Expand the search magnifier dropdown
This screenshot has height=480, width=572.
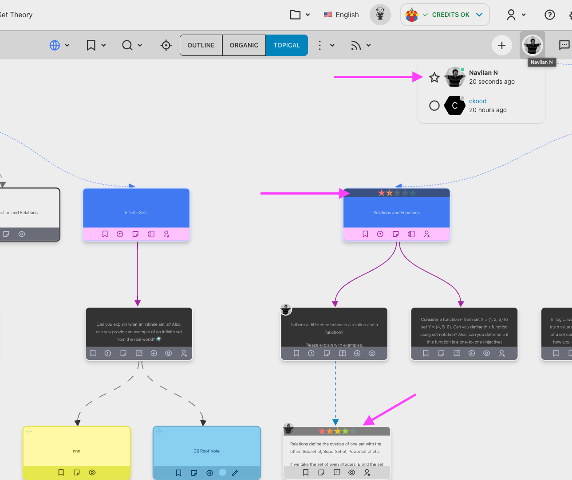pyautogui.click(x=132, y=45)
